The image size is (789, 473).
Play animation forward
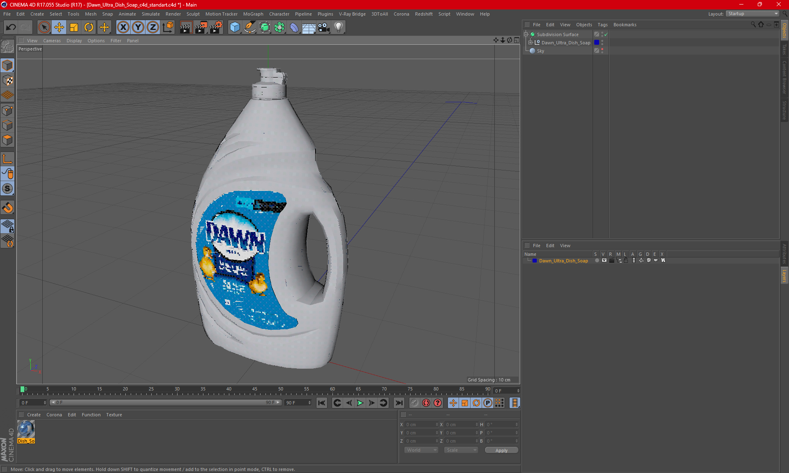[x=360, y=403]
